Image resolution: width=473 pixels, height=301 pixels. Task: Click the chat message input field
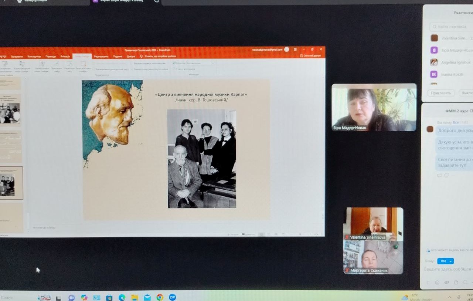click(x=448, y=270)
